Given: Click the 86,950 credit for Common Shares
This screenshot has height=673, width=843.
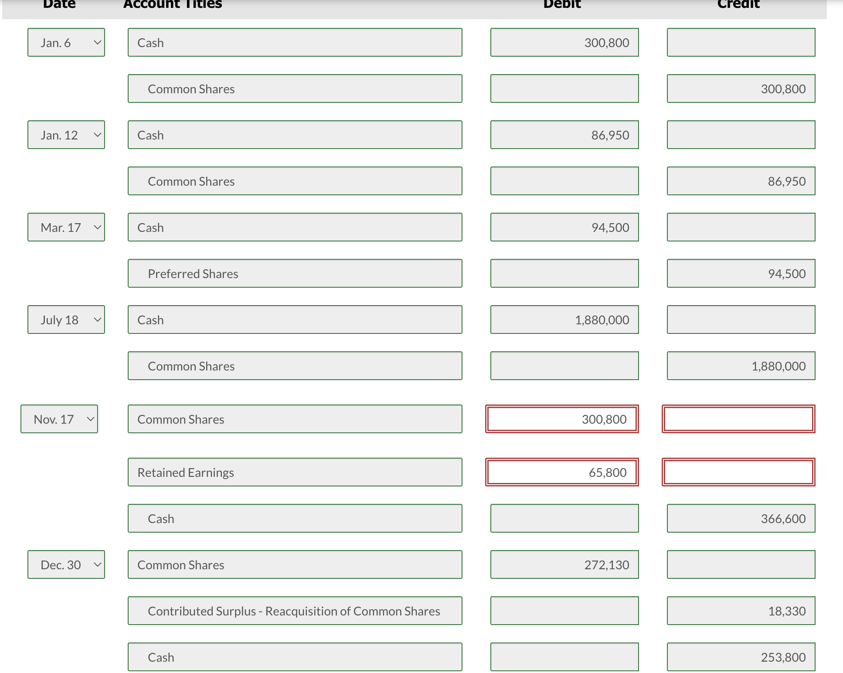Looking at the screenshot, I should [741, 181].
